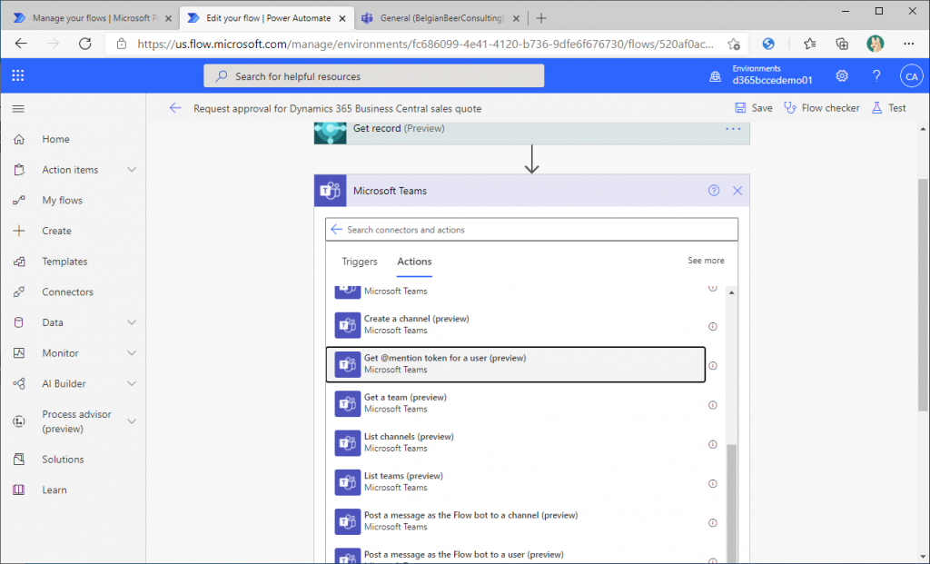Click Search for helpful resources box
Screen dimensions: 930x564
tap(373, 76)
